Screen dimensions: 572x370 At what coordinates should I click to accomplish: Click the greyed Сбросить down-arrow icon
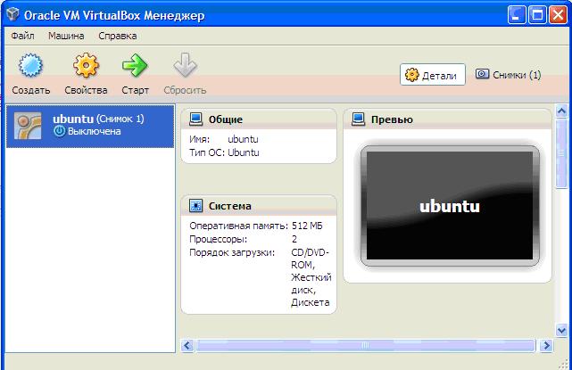[x=185, y=65]
